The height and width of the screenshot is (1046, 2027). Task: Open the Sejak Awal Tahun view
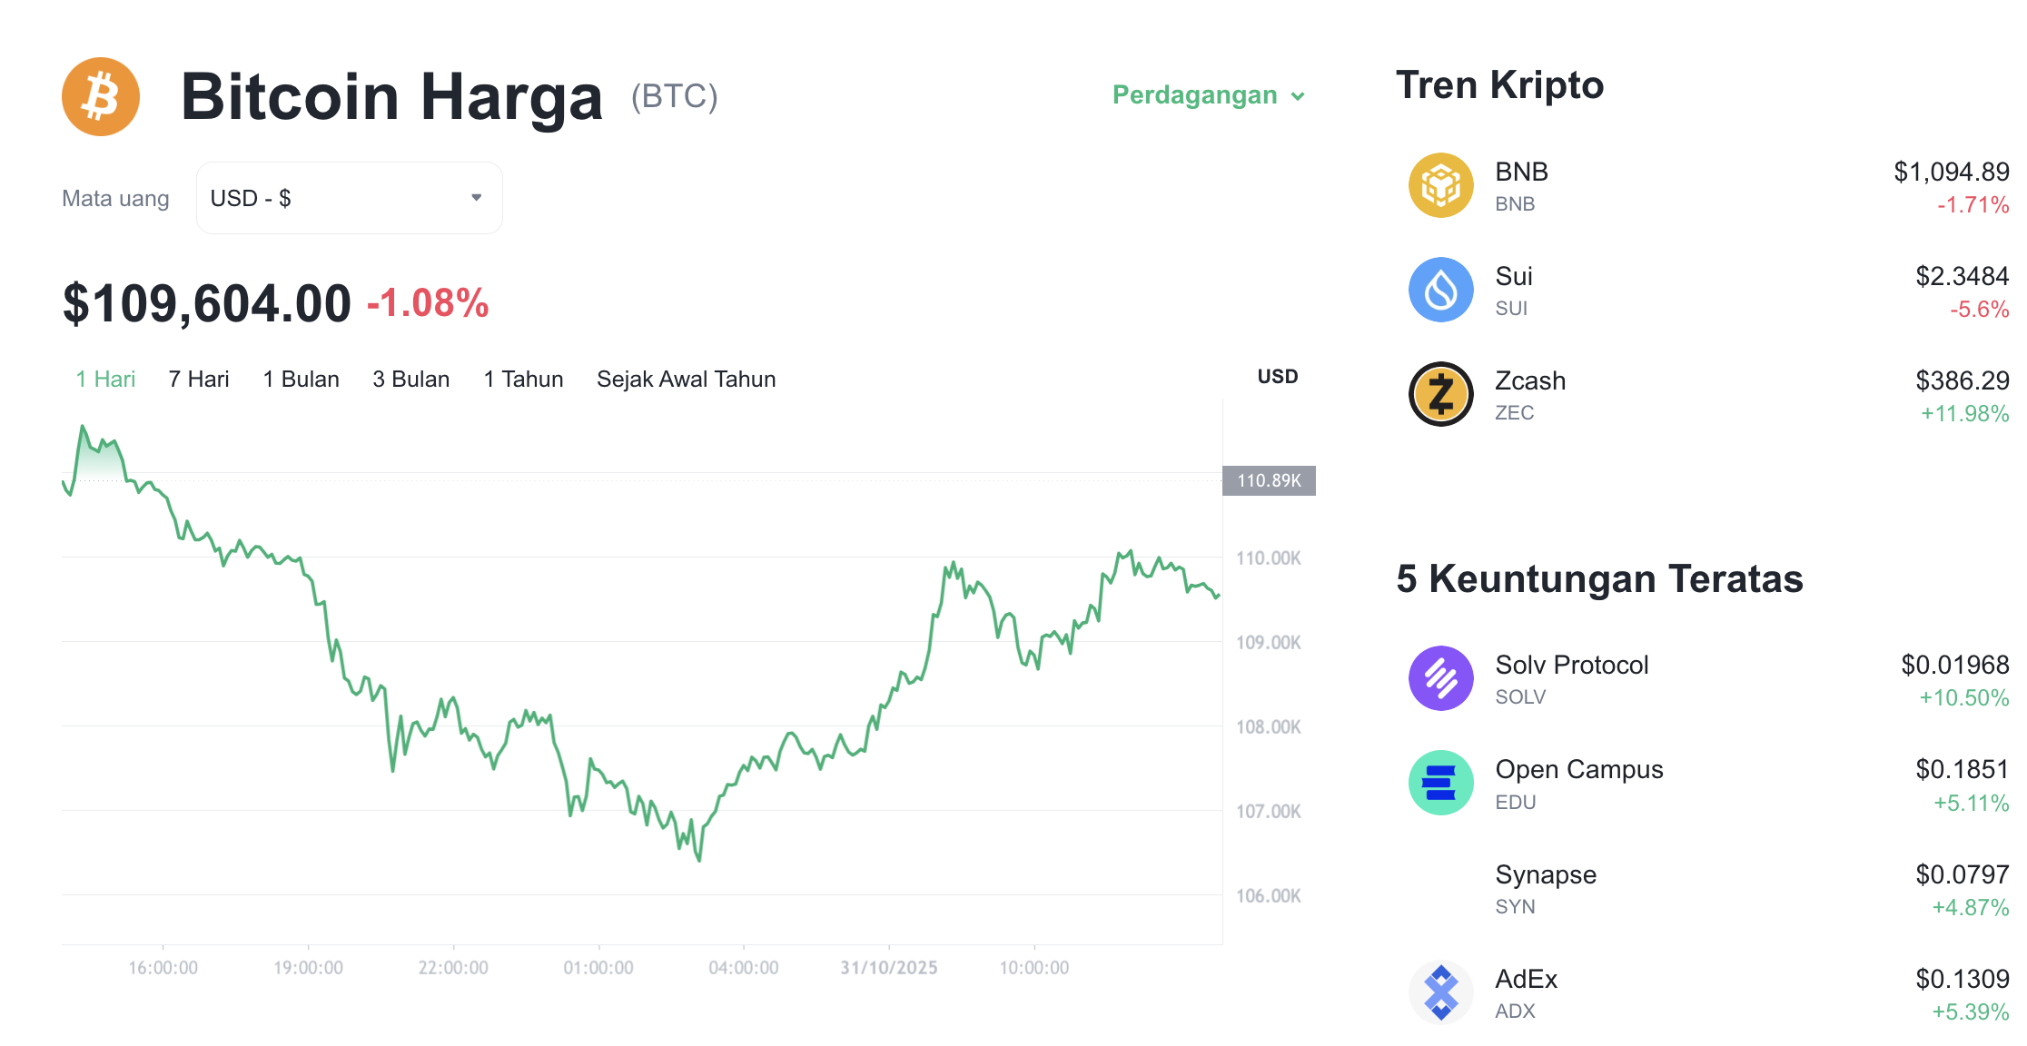tap(686, 379)
